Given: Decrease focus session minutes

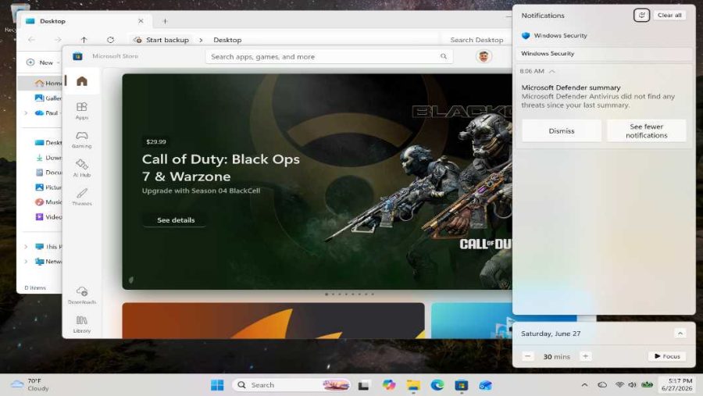Looking at the screenshot, I should coord(528,356).
